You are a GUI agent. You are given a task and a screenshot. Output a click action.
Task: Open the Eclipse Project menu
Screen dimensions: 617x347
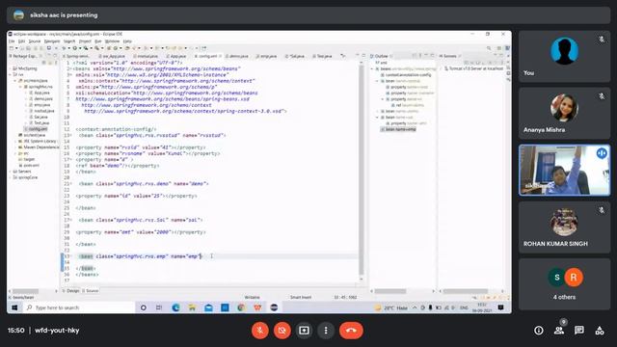click(x=85, y=41)
